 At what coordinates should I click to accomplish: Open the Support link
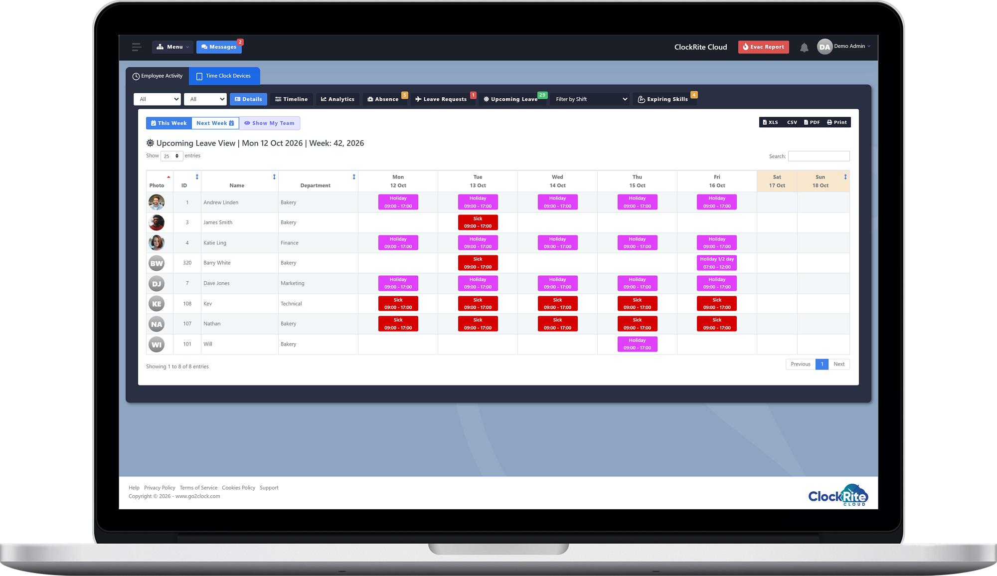[269, 488]
